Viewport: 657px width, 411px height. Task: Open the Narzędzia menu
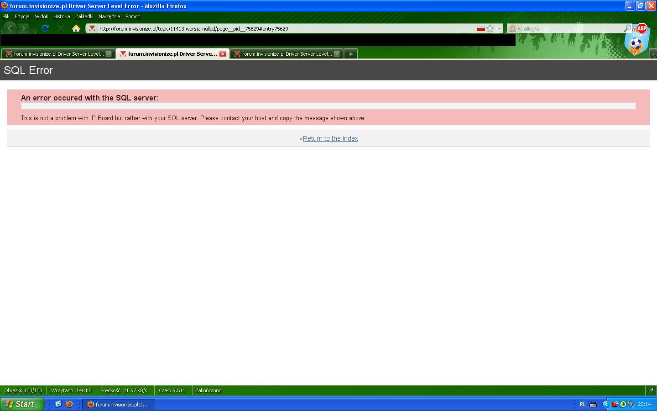coord(109,16)
